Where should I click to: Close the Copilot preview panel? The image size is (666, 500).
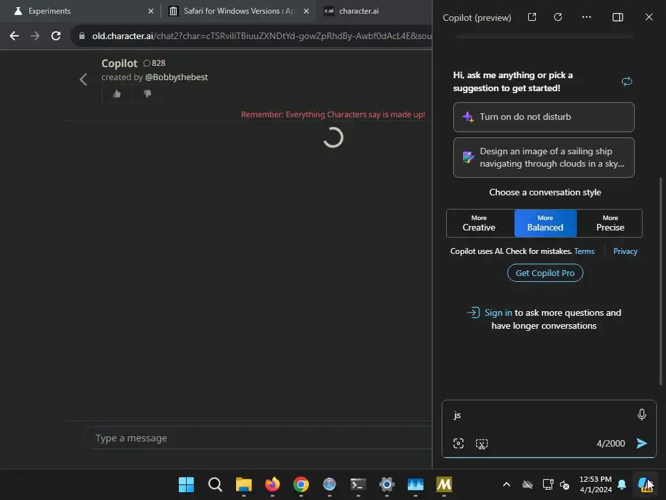tap(649, 17)
